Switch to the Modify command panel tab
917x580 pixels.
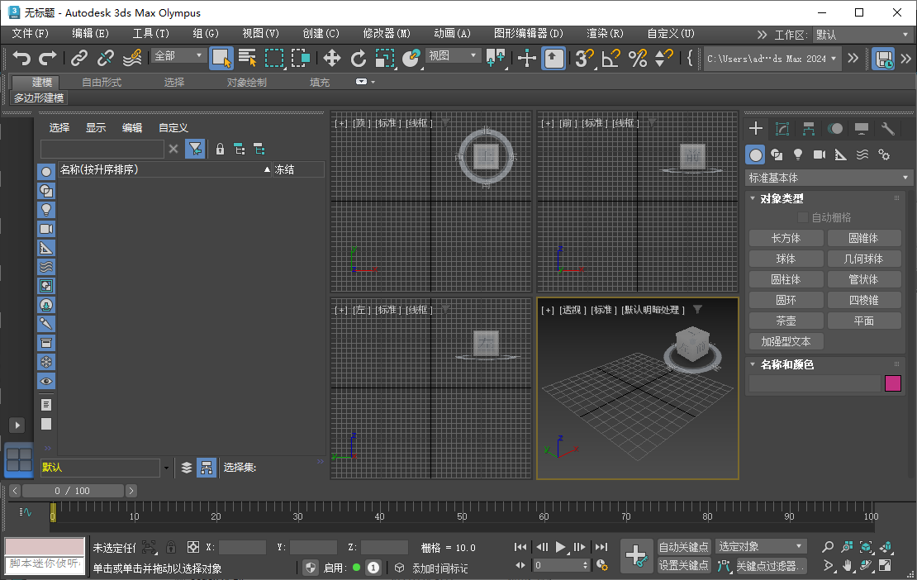click(782, 129)
